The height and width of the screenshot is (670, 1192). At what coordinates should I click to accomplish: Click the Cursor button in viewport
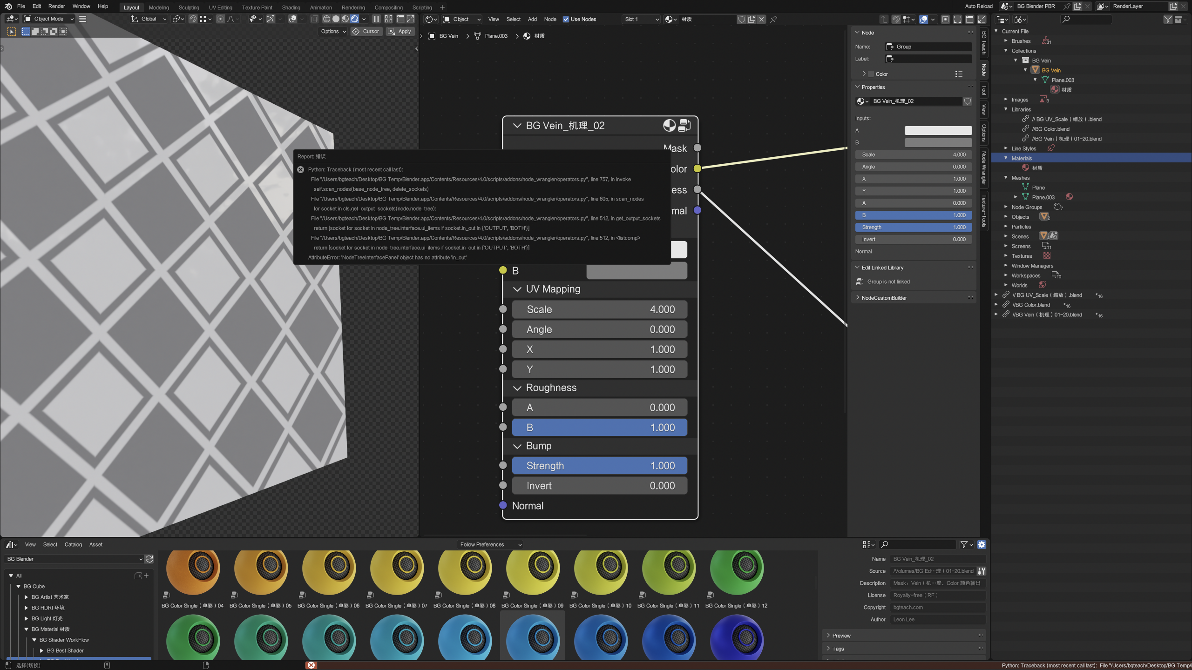[366, 32]
